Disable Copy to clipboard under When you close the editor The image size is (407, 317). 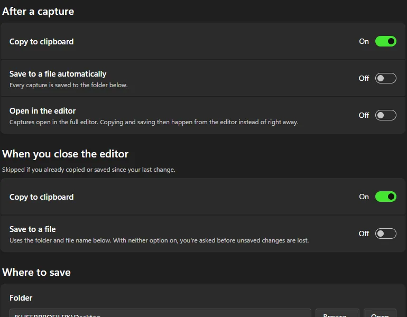(385, 197)
